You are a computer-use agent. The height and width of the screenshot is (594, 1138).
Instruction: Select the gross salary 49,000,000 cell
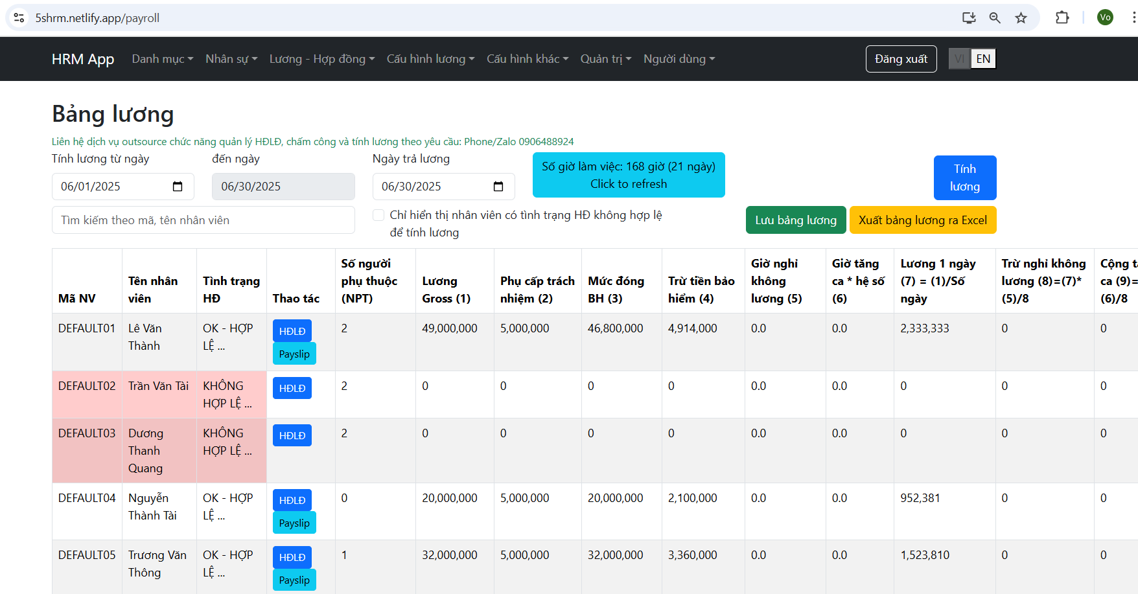coord(454,342)
